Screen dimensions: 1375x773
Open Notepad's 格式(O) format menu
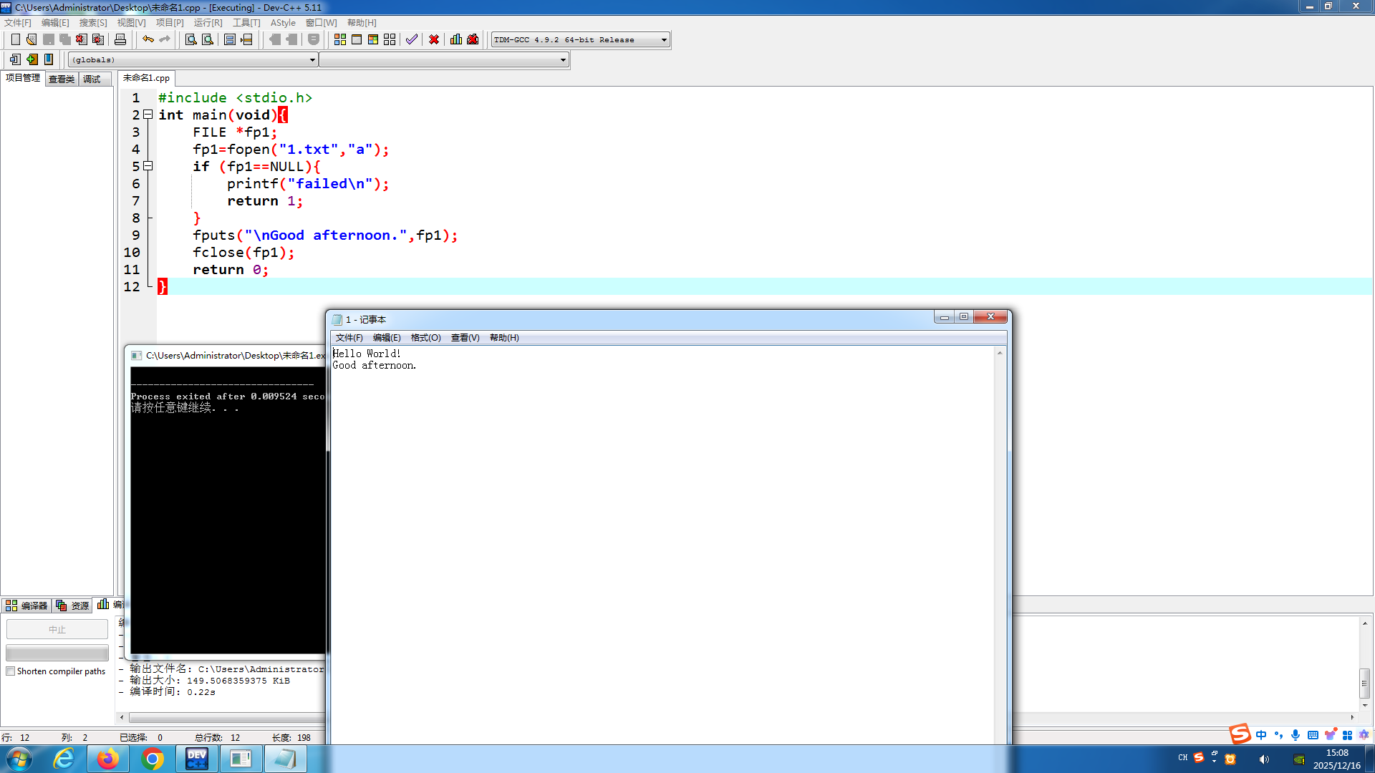coord(425,338)
